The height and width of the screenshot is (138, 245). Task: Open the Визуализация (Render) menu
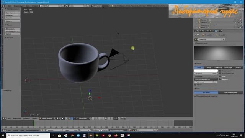[x=19, y=6]
